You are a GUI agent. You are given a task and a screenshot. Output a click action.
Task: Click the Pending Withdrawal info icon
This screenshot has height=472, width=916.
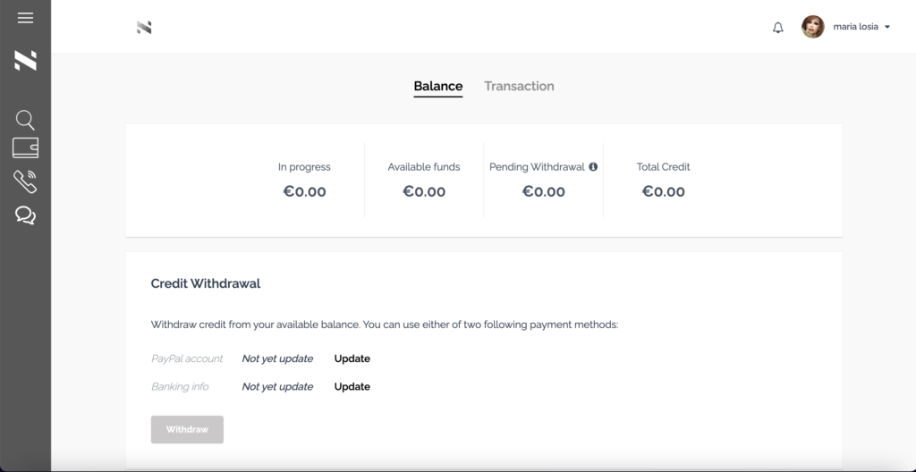pos(593,166)
